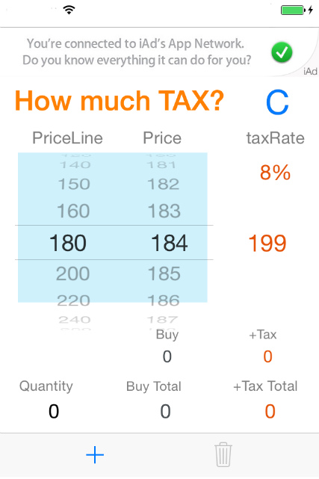Tap the 8% tax rate value
Viewport: 319px width, 479px height.
click(x=275, y=173)
